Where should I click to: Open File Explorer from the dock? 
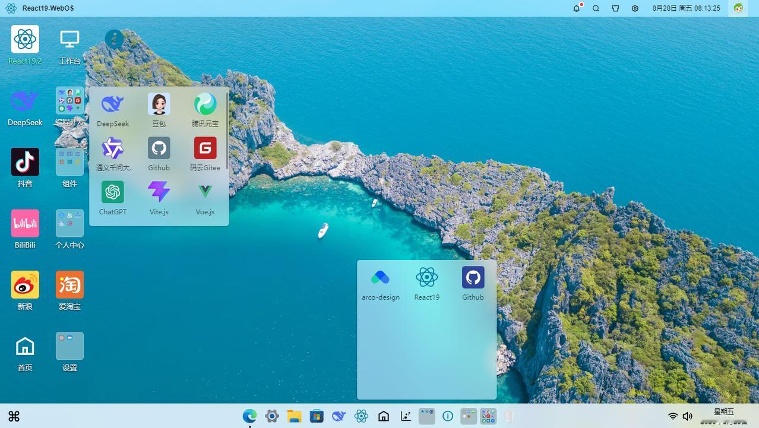[x=294, y=416]
